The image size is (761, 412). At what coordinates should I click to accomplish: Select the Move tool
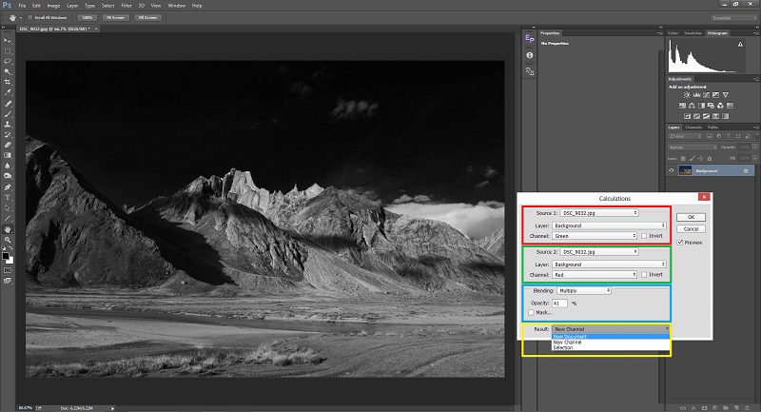tap(8, 41)
